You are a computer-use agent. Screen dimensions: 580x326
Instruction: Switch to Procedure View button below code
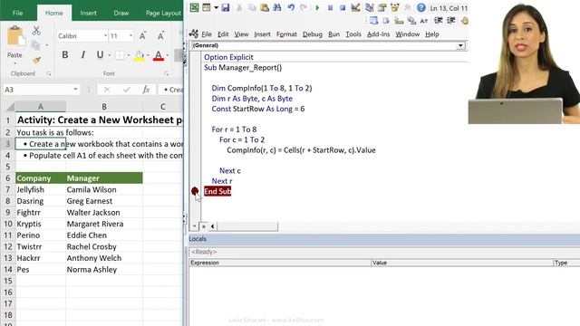pyautogui.click(x=195, y=226)
